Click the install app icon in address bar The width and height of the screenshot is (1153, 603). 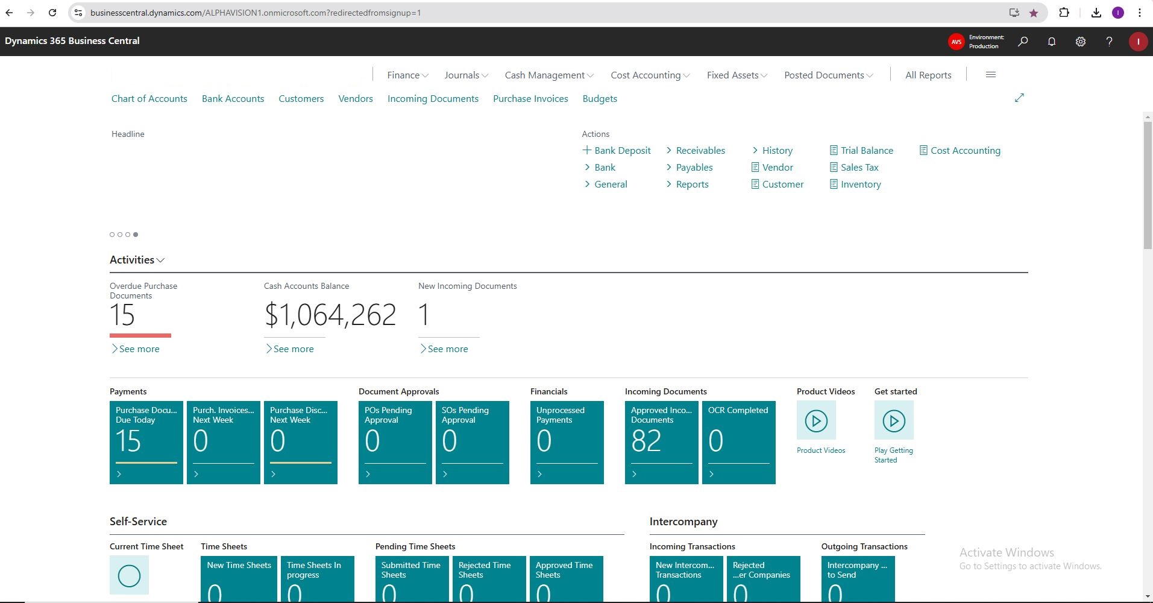coord(1014,13)
